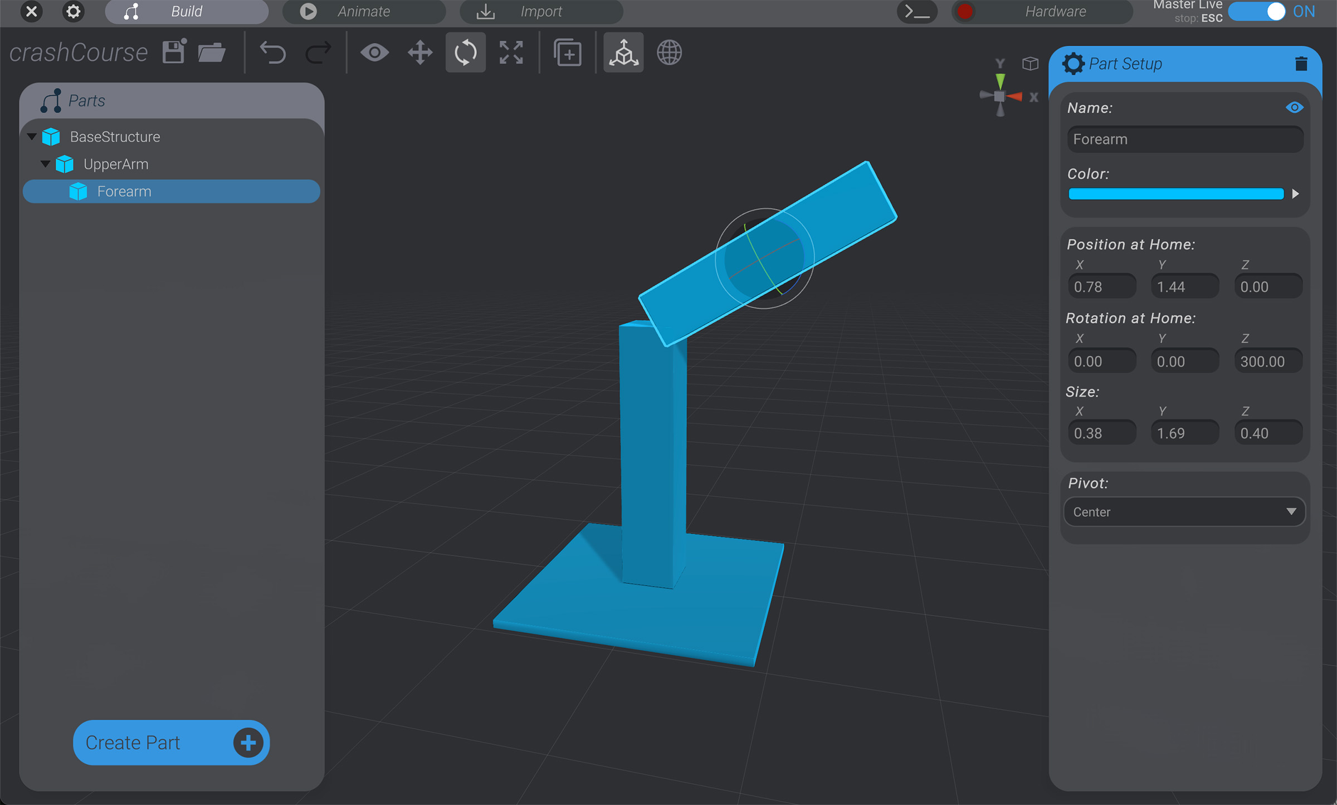Click Undo in the toolbar
Screen dimensions: 1337x805
click(x=272, y=52)
